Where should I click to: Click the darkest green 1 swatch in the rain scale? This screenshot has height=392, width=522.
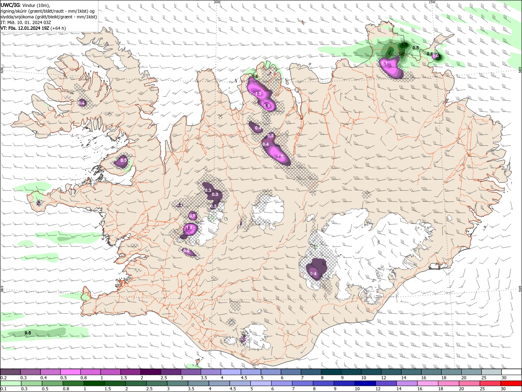pos(94,383)
